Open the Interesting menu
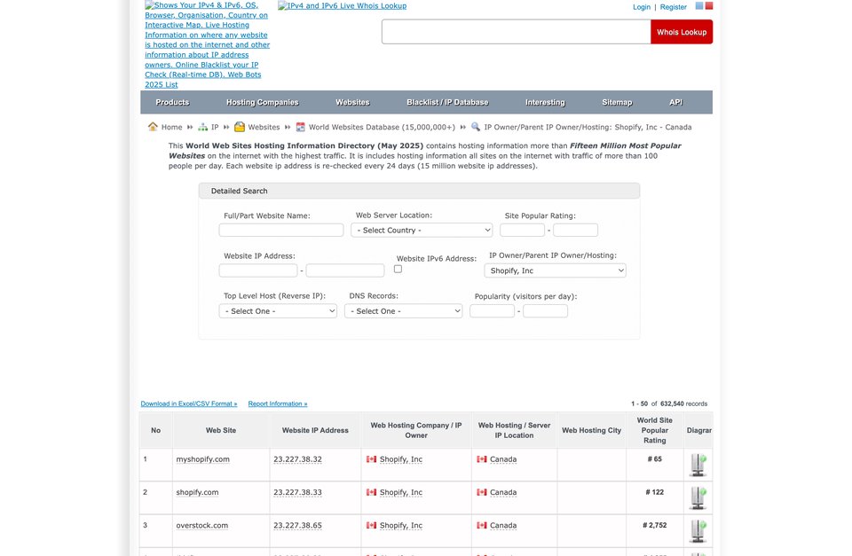The image size is (852, 556). coord(545,102)
